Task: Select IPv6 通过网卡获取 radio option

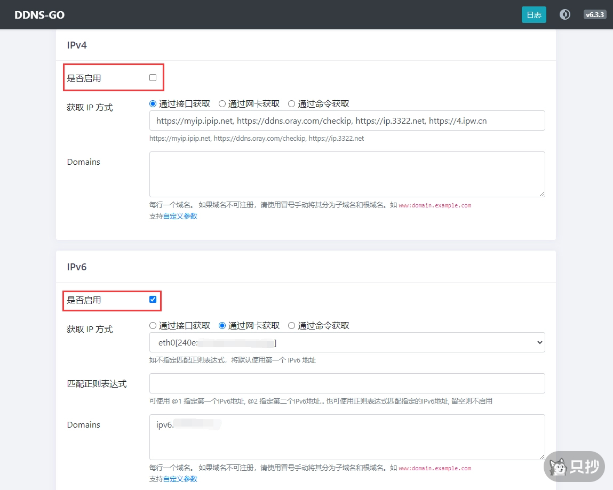Action: (222, 326)
